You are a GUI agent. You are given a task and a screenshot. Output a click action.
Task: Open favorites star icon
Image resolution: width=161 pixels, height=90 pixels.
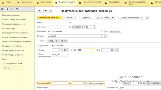(x=7, y=9)
